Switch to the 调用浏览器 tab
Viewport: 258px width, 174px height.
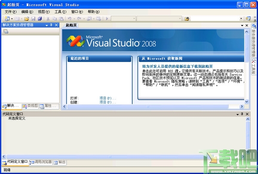point(41,162)
